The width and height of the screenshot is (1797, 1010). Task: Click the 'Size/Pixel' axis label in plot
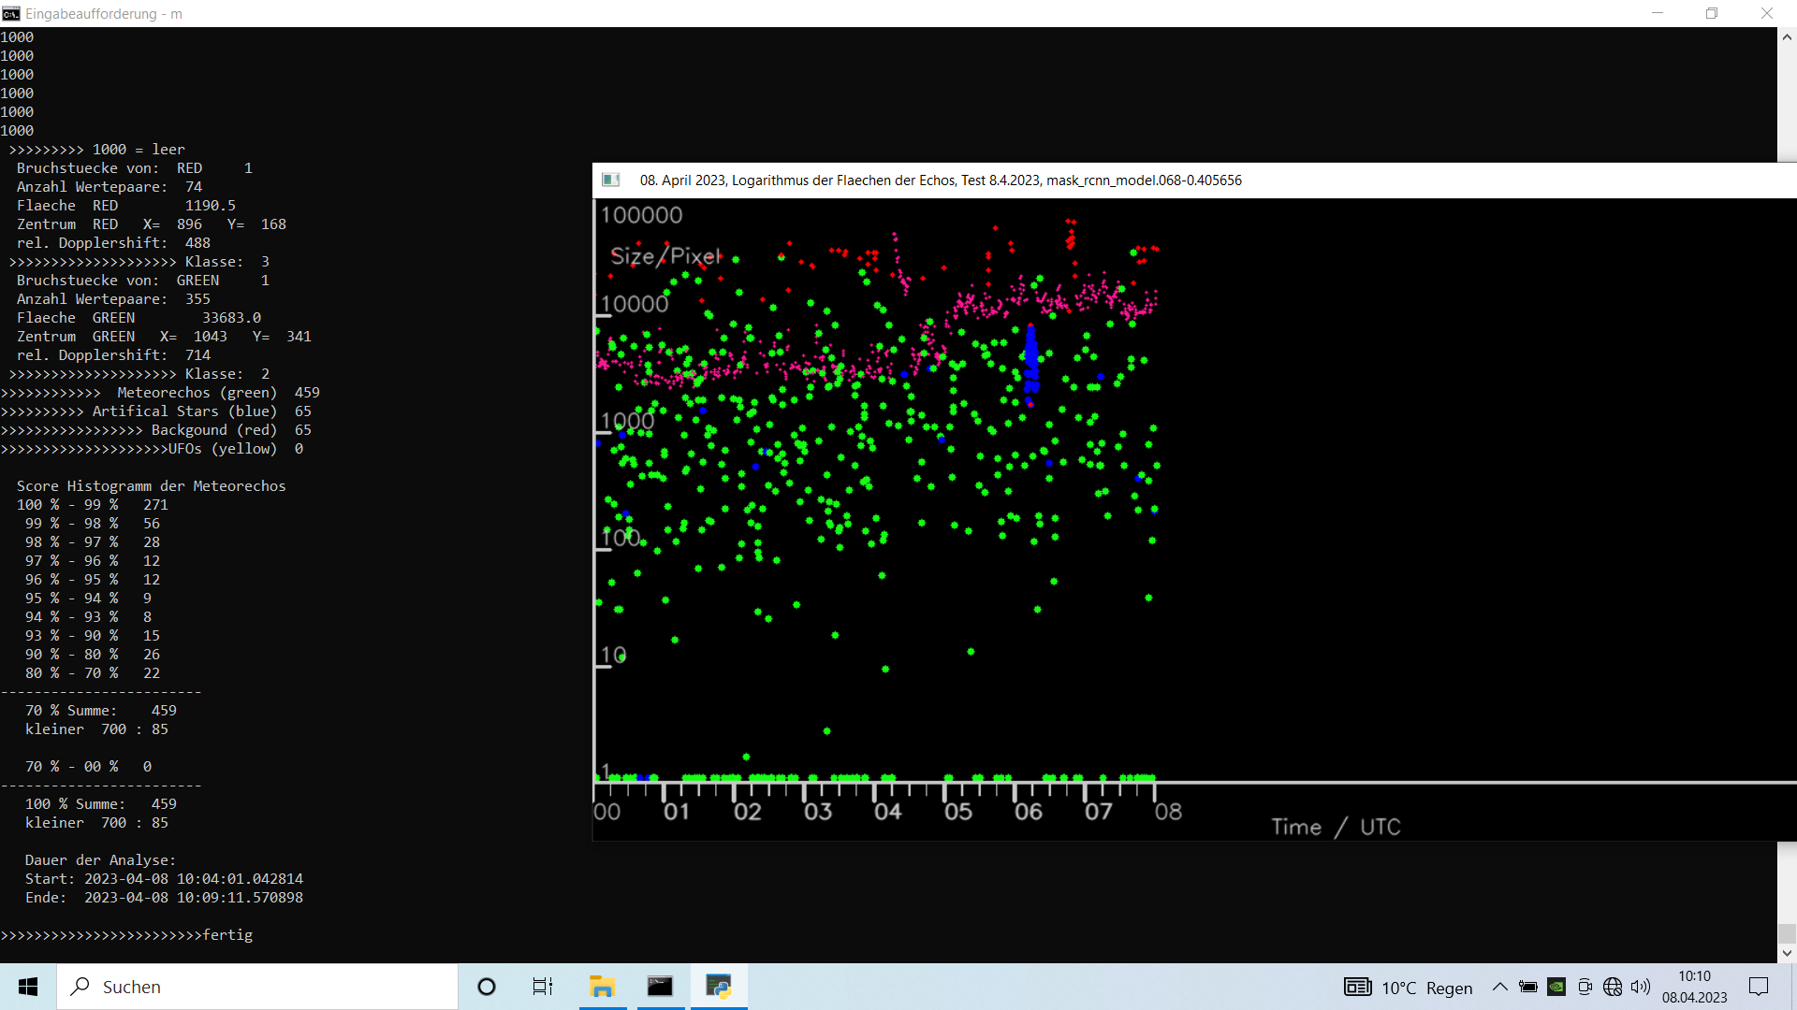click(665, 256)
